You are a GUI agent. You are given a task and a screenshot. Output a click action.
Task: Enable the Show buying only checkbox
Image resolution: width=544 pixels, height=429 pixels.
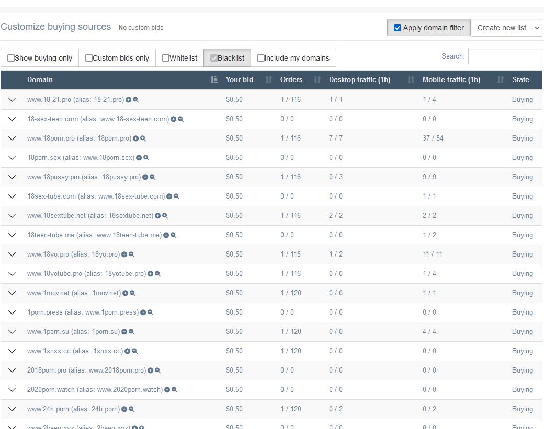point(11,58)
